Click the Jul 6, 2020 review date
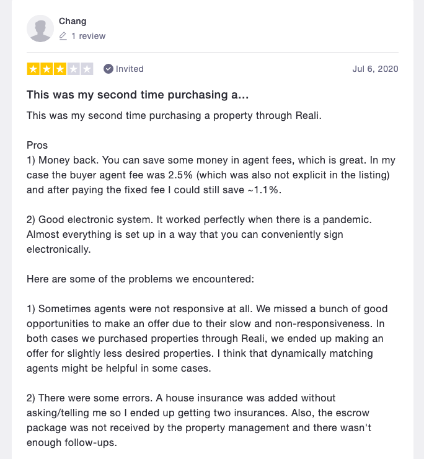Viewport: 424px width, 459px height. 375,69
